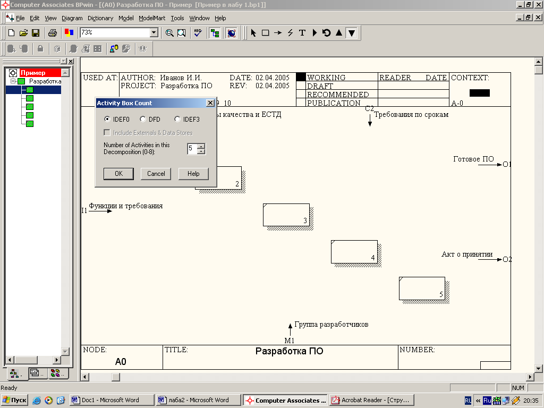Select the Activity Box tool
The height and width of the screenshot is (408, 544).
point(266,33)
